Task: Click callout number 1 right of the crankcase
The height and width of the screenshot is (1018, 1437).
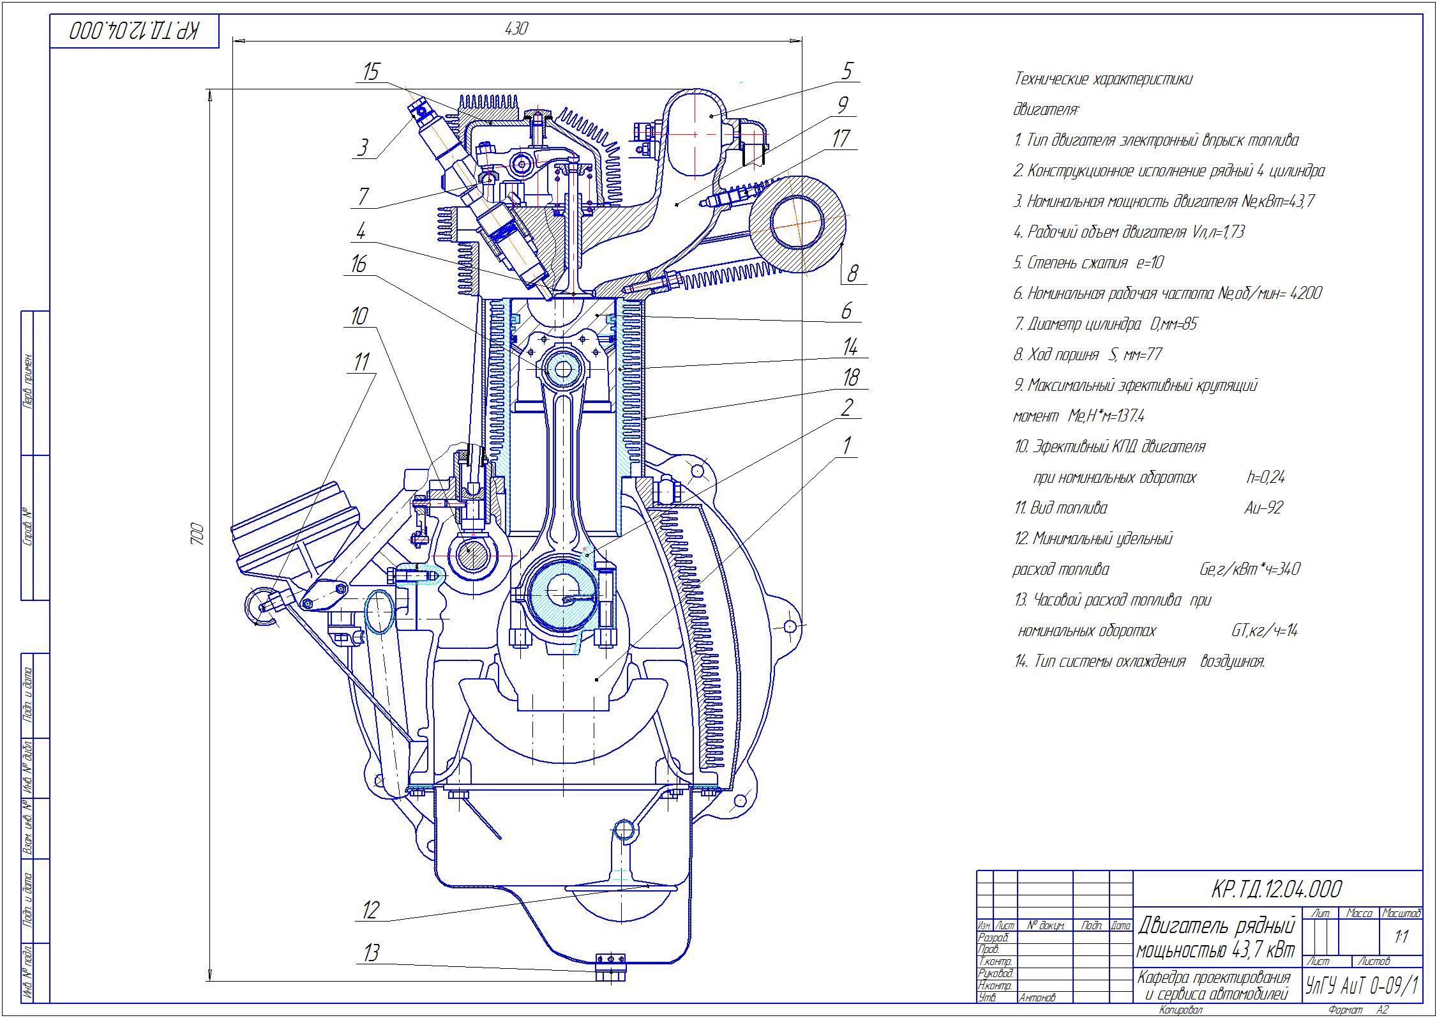Action: click(x=847, y=446)
